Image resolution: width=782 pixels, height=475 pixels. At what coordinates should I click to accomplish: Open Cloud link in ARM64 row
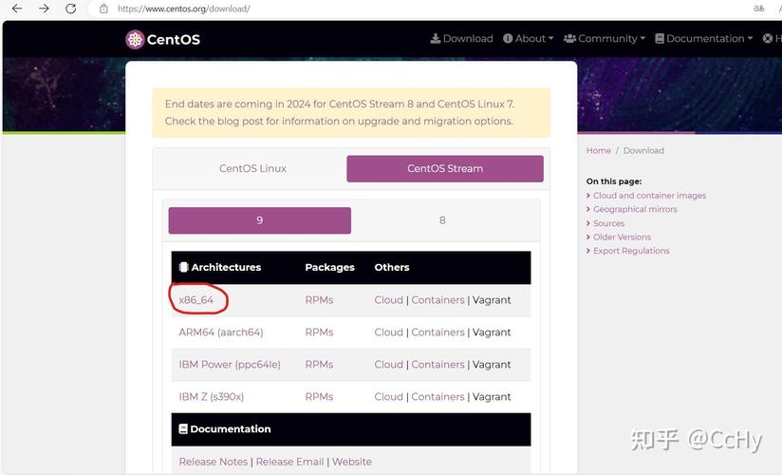pyautogui.click(x=388, y=332)
